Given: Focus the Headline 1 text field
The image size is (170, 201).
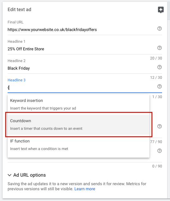Looking at the screenshot, I should pos(82,49).
